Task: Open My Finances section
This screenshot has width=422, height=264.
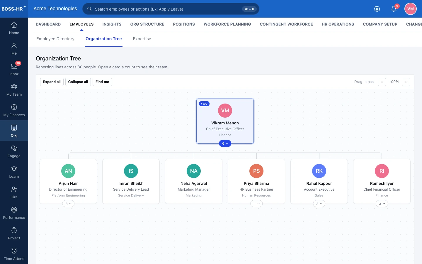Action: [14, 110]
